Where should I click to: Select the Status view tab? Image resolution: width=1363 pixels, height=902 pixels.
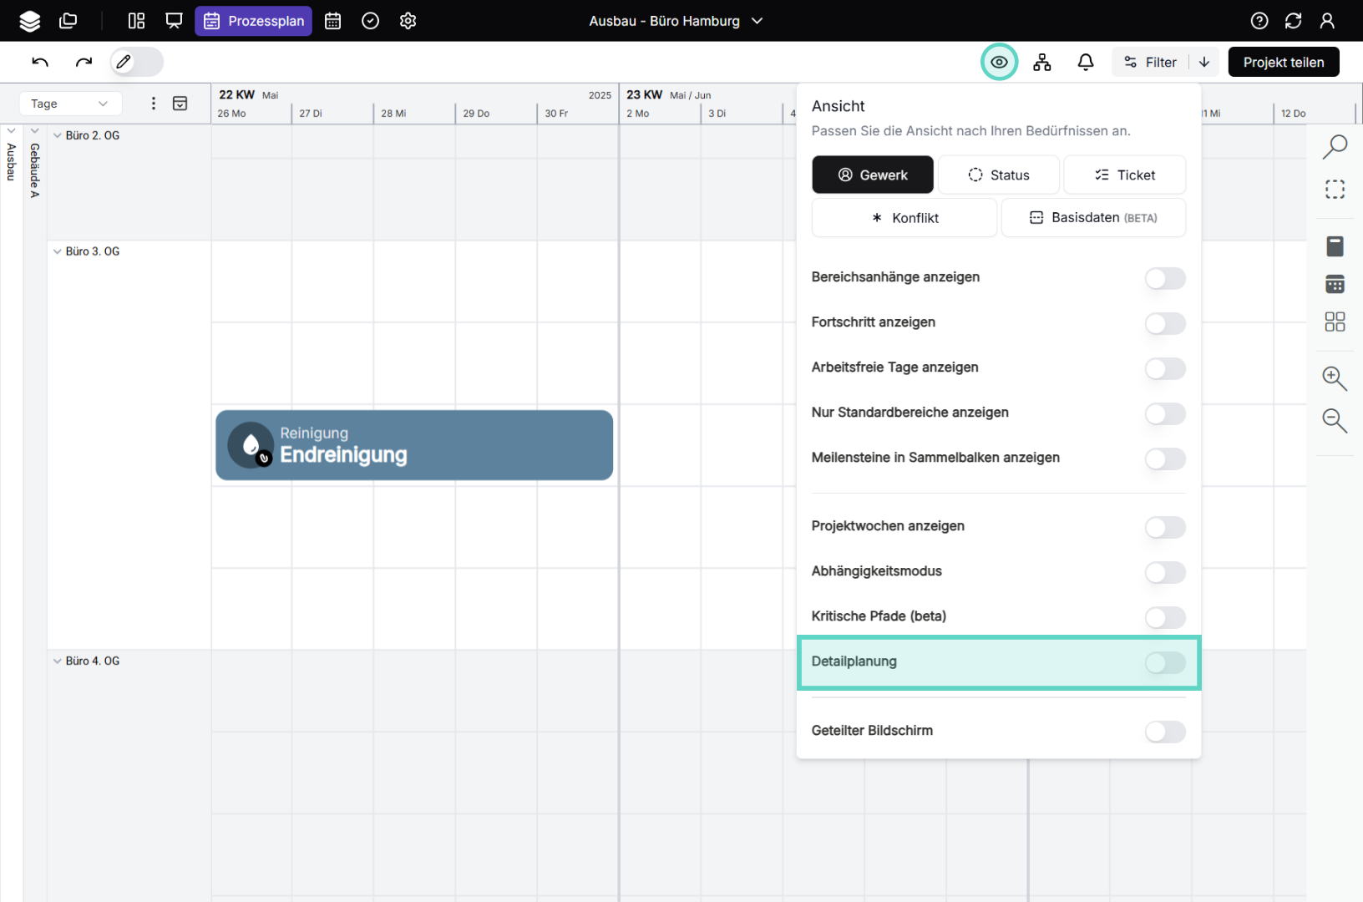(x=998, y=175)
